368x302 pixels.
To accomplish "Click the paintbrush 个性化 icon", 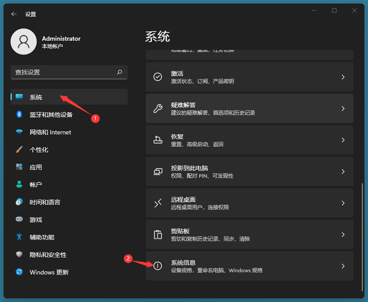I will point(19,149).
